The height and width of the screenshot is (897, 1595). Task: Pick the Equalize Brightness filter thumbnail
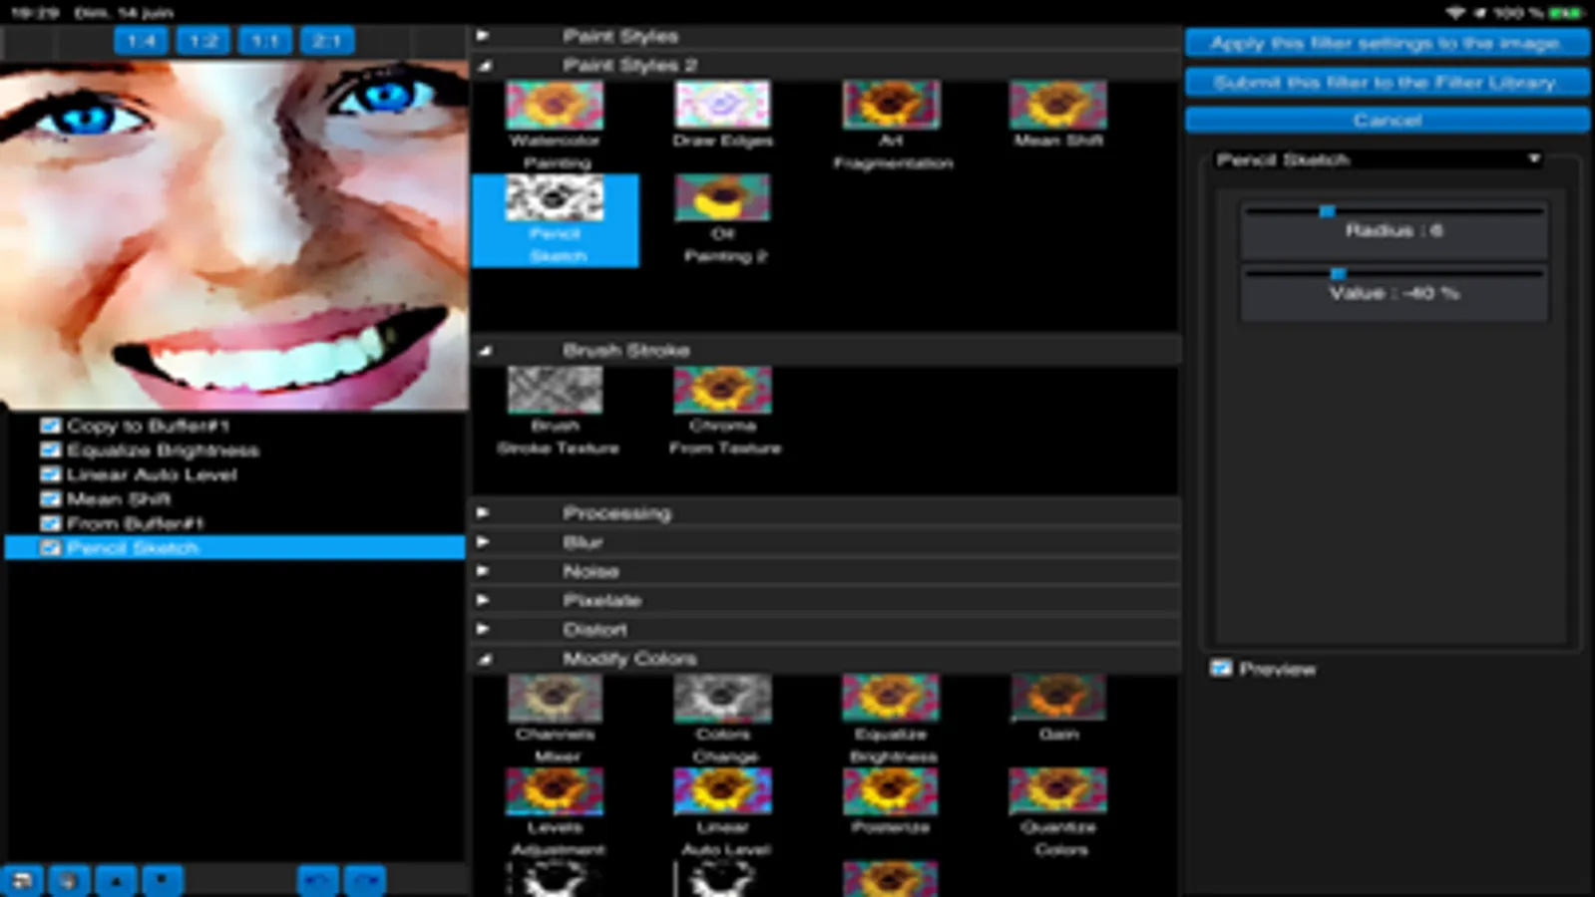click(891, 698)
